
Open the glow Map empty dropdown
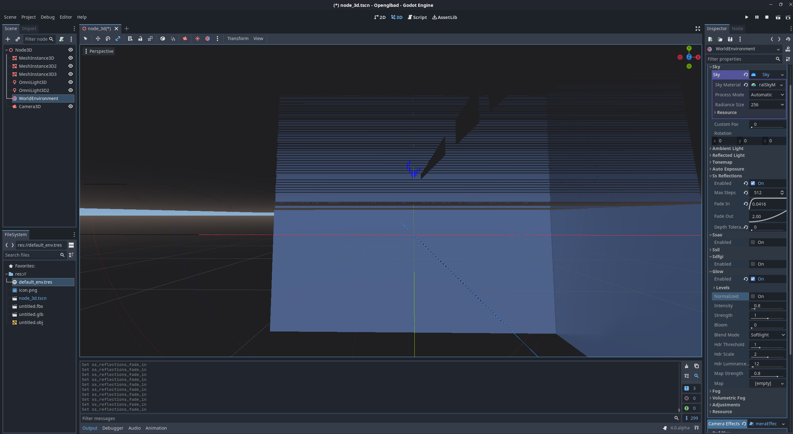767,383
